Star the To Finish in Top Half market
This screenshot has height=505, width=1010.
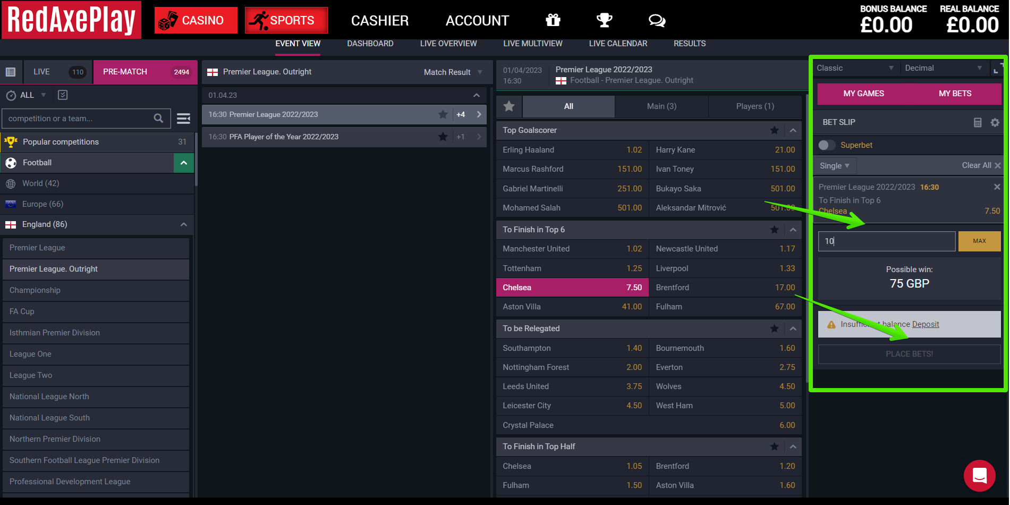tap(774, 447)
